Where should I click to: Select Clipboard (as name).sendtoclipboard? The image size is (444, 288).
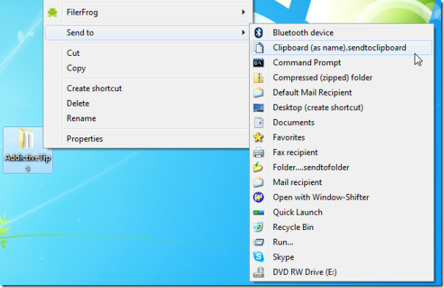click(x=342, y=48)
